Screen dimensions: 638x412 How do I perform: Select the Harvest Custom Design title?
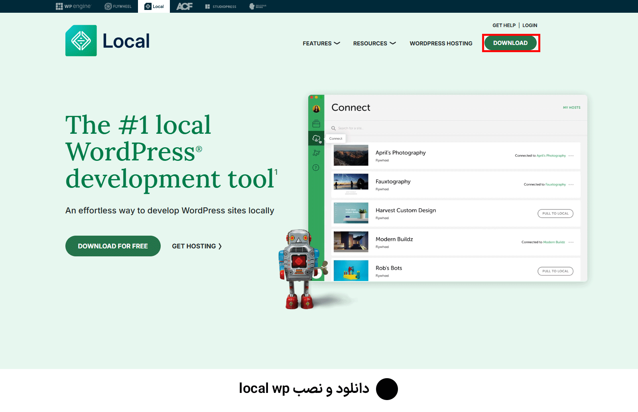click(406, 210)
